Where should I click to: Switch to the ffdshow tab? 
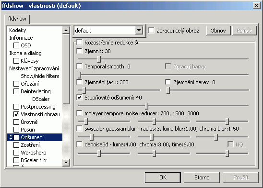click(x=17, y=19)
